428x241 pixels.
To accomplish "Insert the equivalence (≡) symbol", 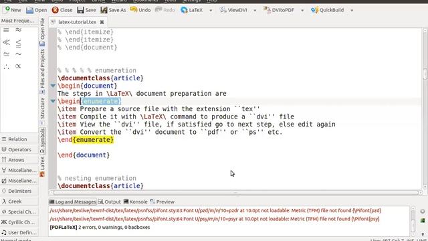I will (x=6, y=30).
